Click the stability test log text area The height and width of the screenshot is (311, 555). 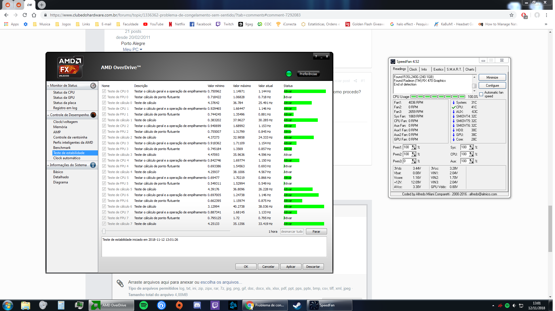tap(214, 247)
